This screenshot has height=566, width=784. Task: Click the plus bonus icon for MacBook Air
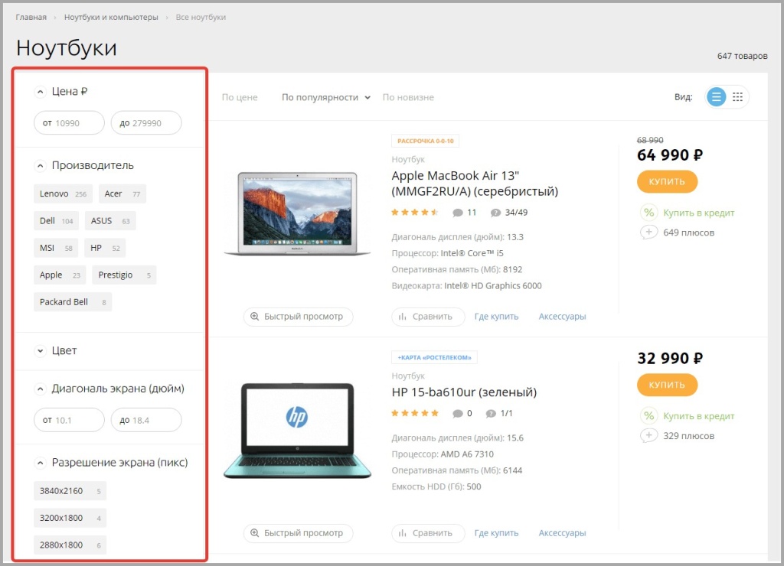648,233
